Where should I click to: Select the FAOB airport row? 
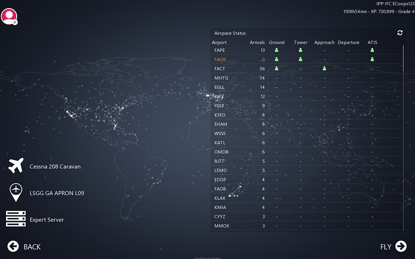pyautogui.click(x=307, y=189)
